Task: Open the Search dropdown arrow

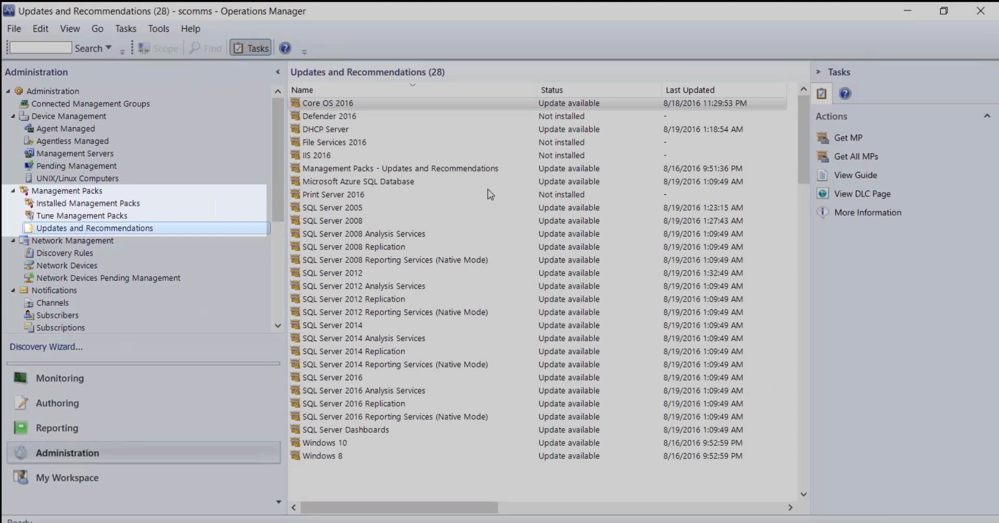Action: tap(109, 48)
